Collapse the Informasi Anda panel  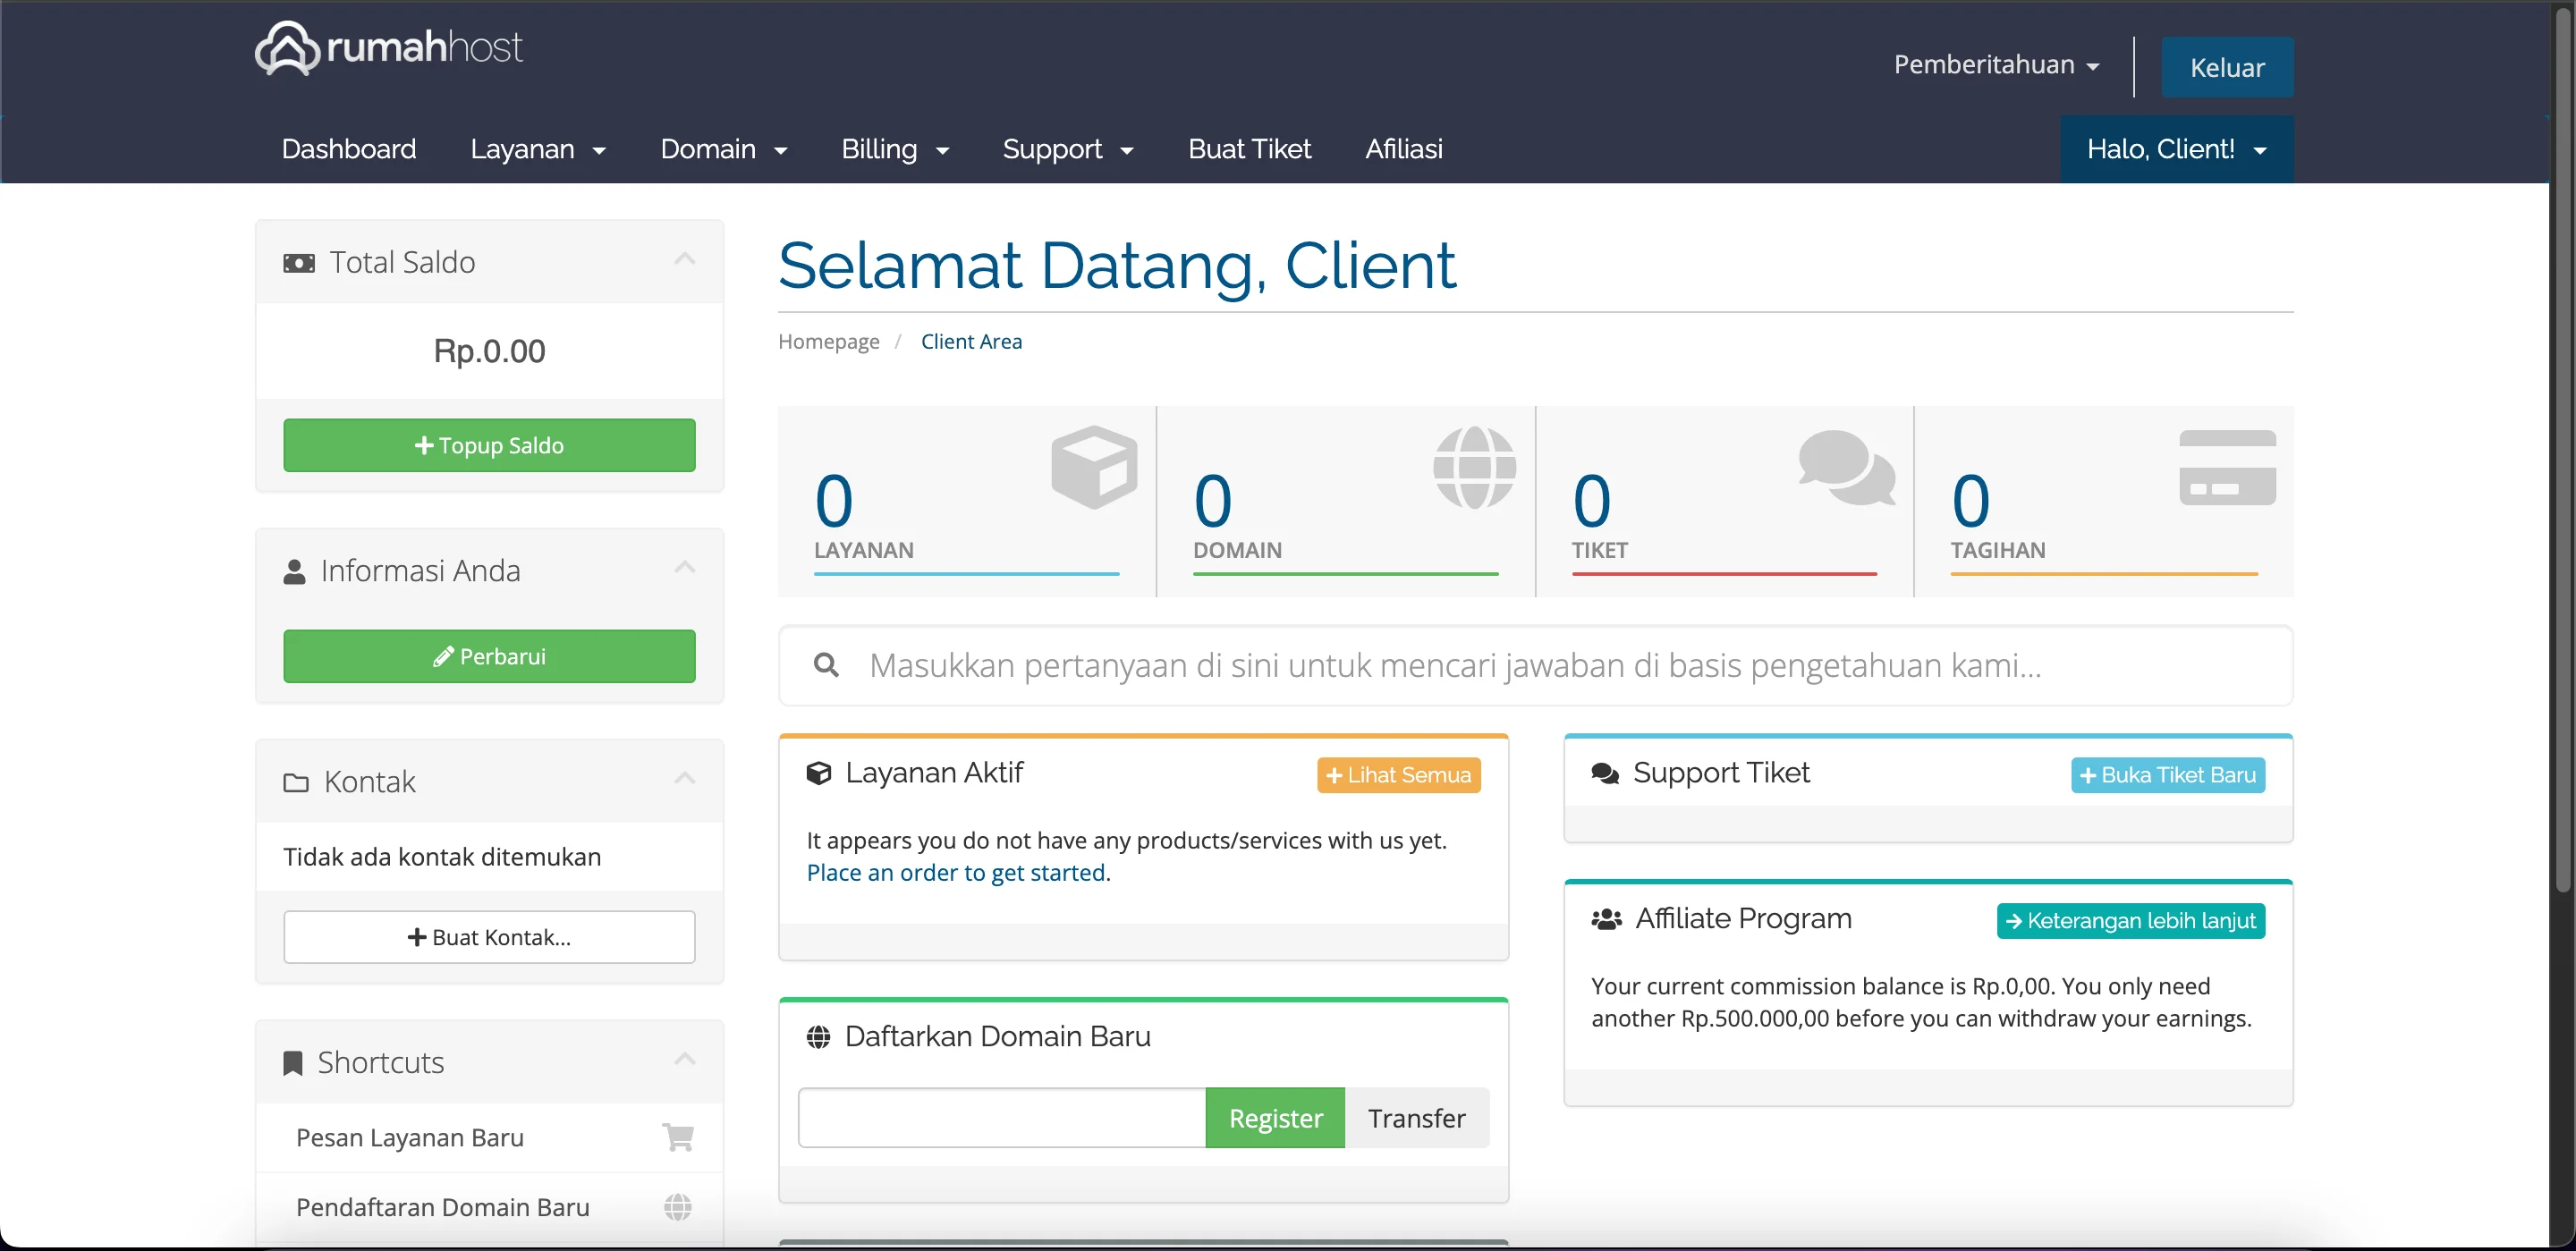coord(684,568)
